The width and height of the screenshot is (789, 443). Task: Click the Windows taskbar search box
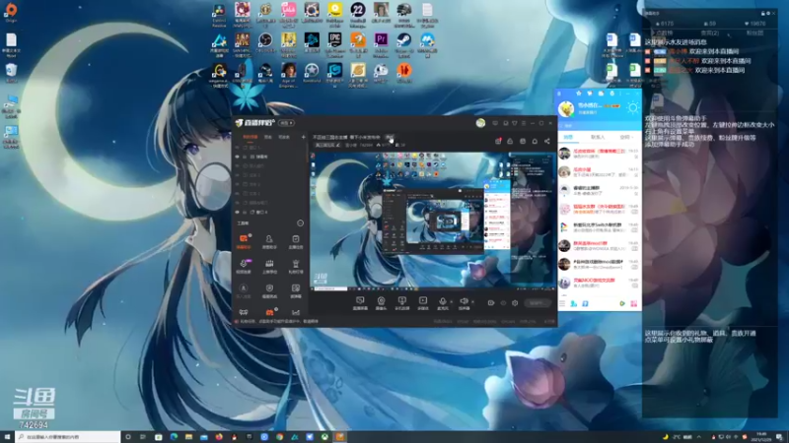click(x=68, y=437)
